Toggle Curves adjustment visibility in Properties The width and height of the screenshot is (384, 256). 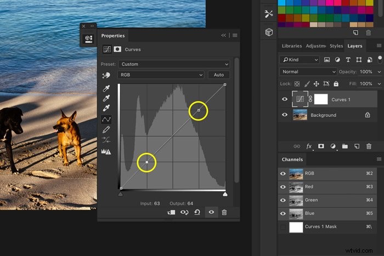(211, 212)
